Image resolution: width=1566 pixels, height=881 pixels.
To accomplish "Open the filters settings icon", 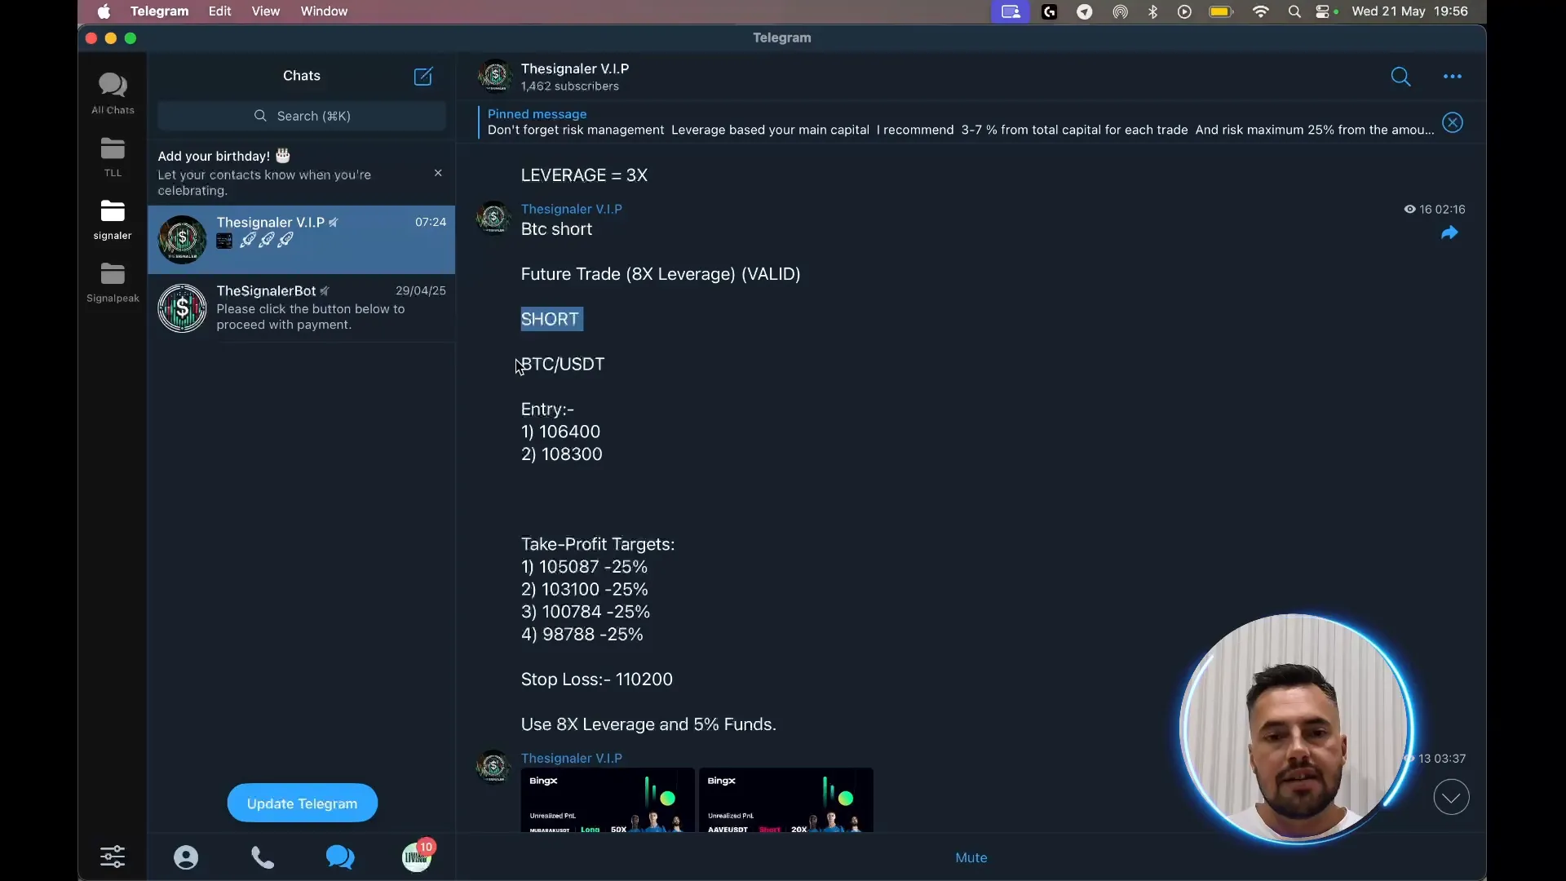I will point(113,857).
